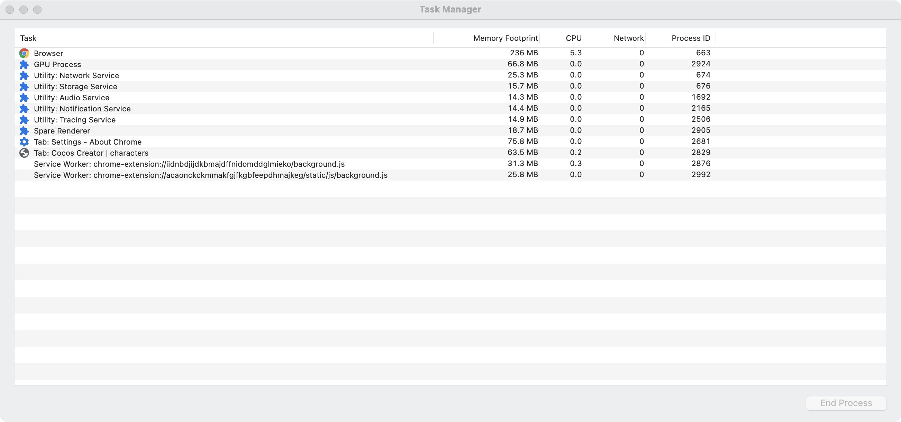Select the iidnbdjijdkbmajdffnidomddglmieko service worker row
This screenshot has width=901, height=422.
point(189,164)
